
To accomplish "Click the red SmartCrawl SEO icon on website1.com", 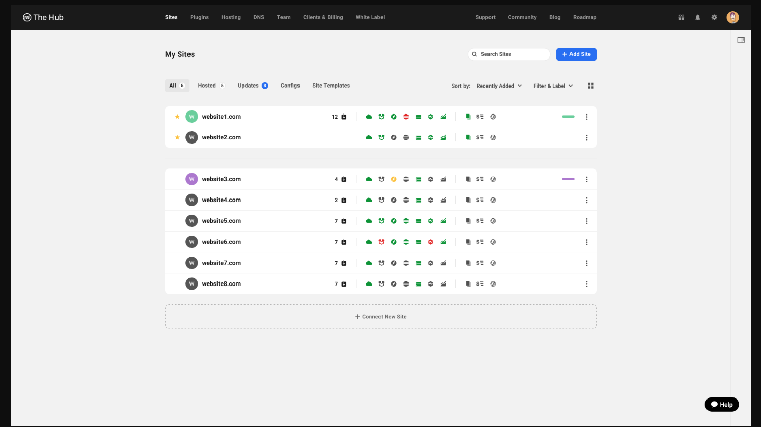I will click(x=406, y=117).
